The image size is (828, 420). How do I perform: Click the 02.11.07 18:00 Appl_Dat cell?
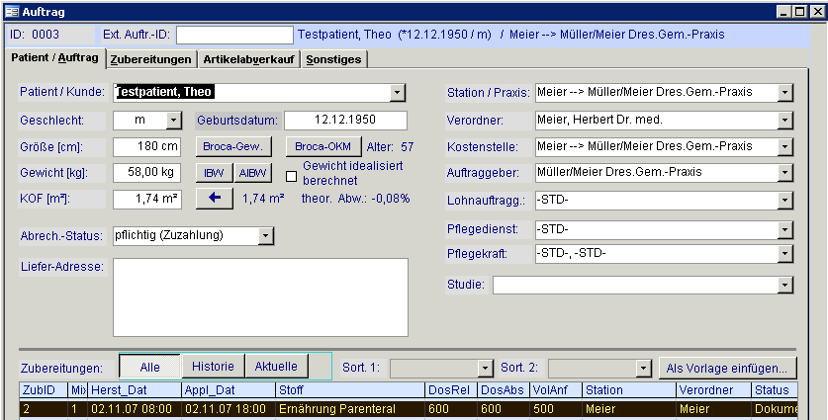coord(229,408)
